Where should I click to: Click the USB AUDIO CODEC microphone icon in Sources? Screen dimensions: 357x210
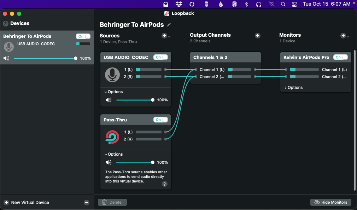tap(112, 75)
